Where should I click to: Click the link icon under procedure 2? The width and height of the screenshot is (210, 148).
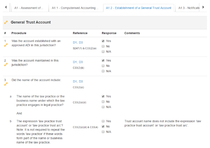(5, 65)
